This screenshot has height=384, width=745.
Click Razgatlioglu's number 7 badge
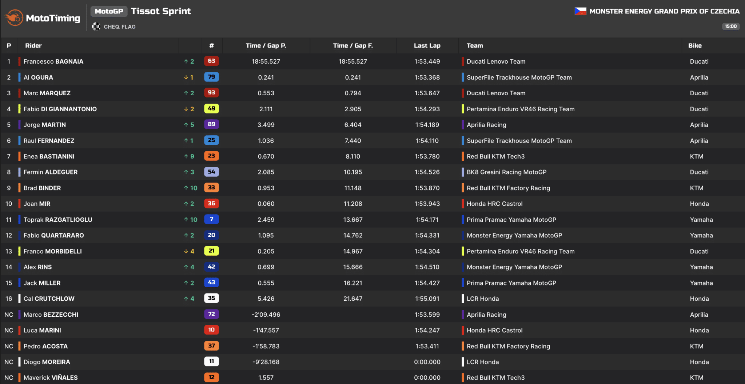pos(211,219)
